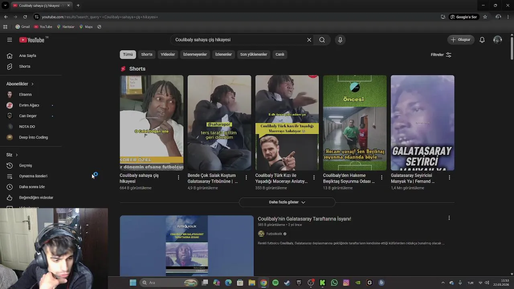Image resolution: width=514 pixels, height=289 pixels.
Task: Open Shorts from the left sidebar
Action: point(24,67)
